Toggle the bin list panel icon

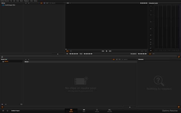[x=2, y=107]
